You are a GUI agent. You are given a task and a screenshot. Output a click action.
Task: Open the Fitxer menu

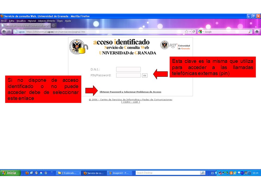[4, 21]
